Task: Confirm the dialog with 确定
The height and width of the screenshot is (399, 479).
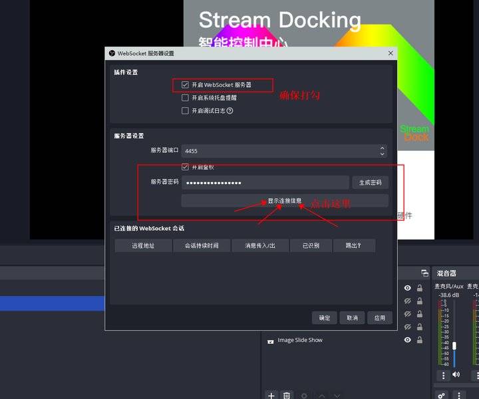Action: (x=325, y=318)
